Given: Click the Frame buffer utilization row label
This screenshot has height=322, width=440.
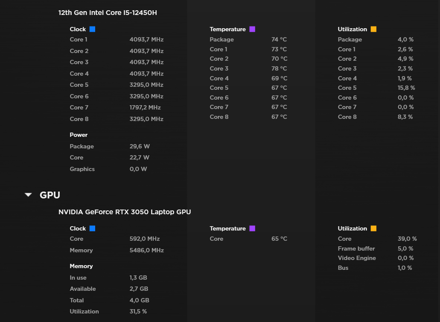Looking at the screenshot, I should (x=356, y=249).
